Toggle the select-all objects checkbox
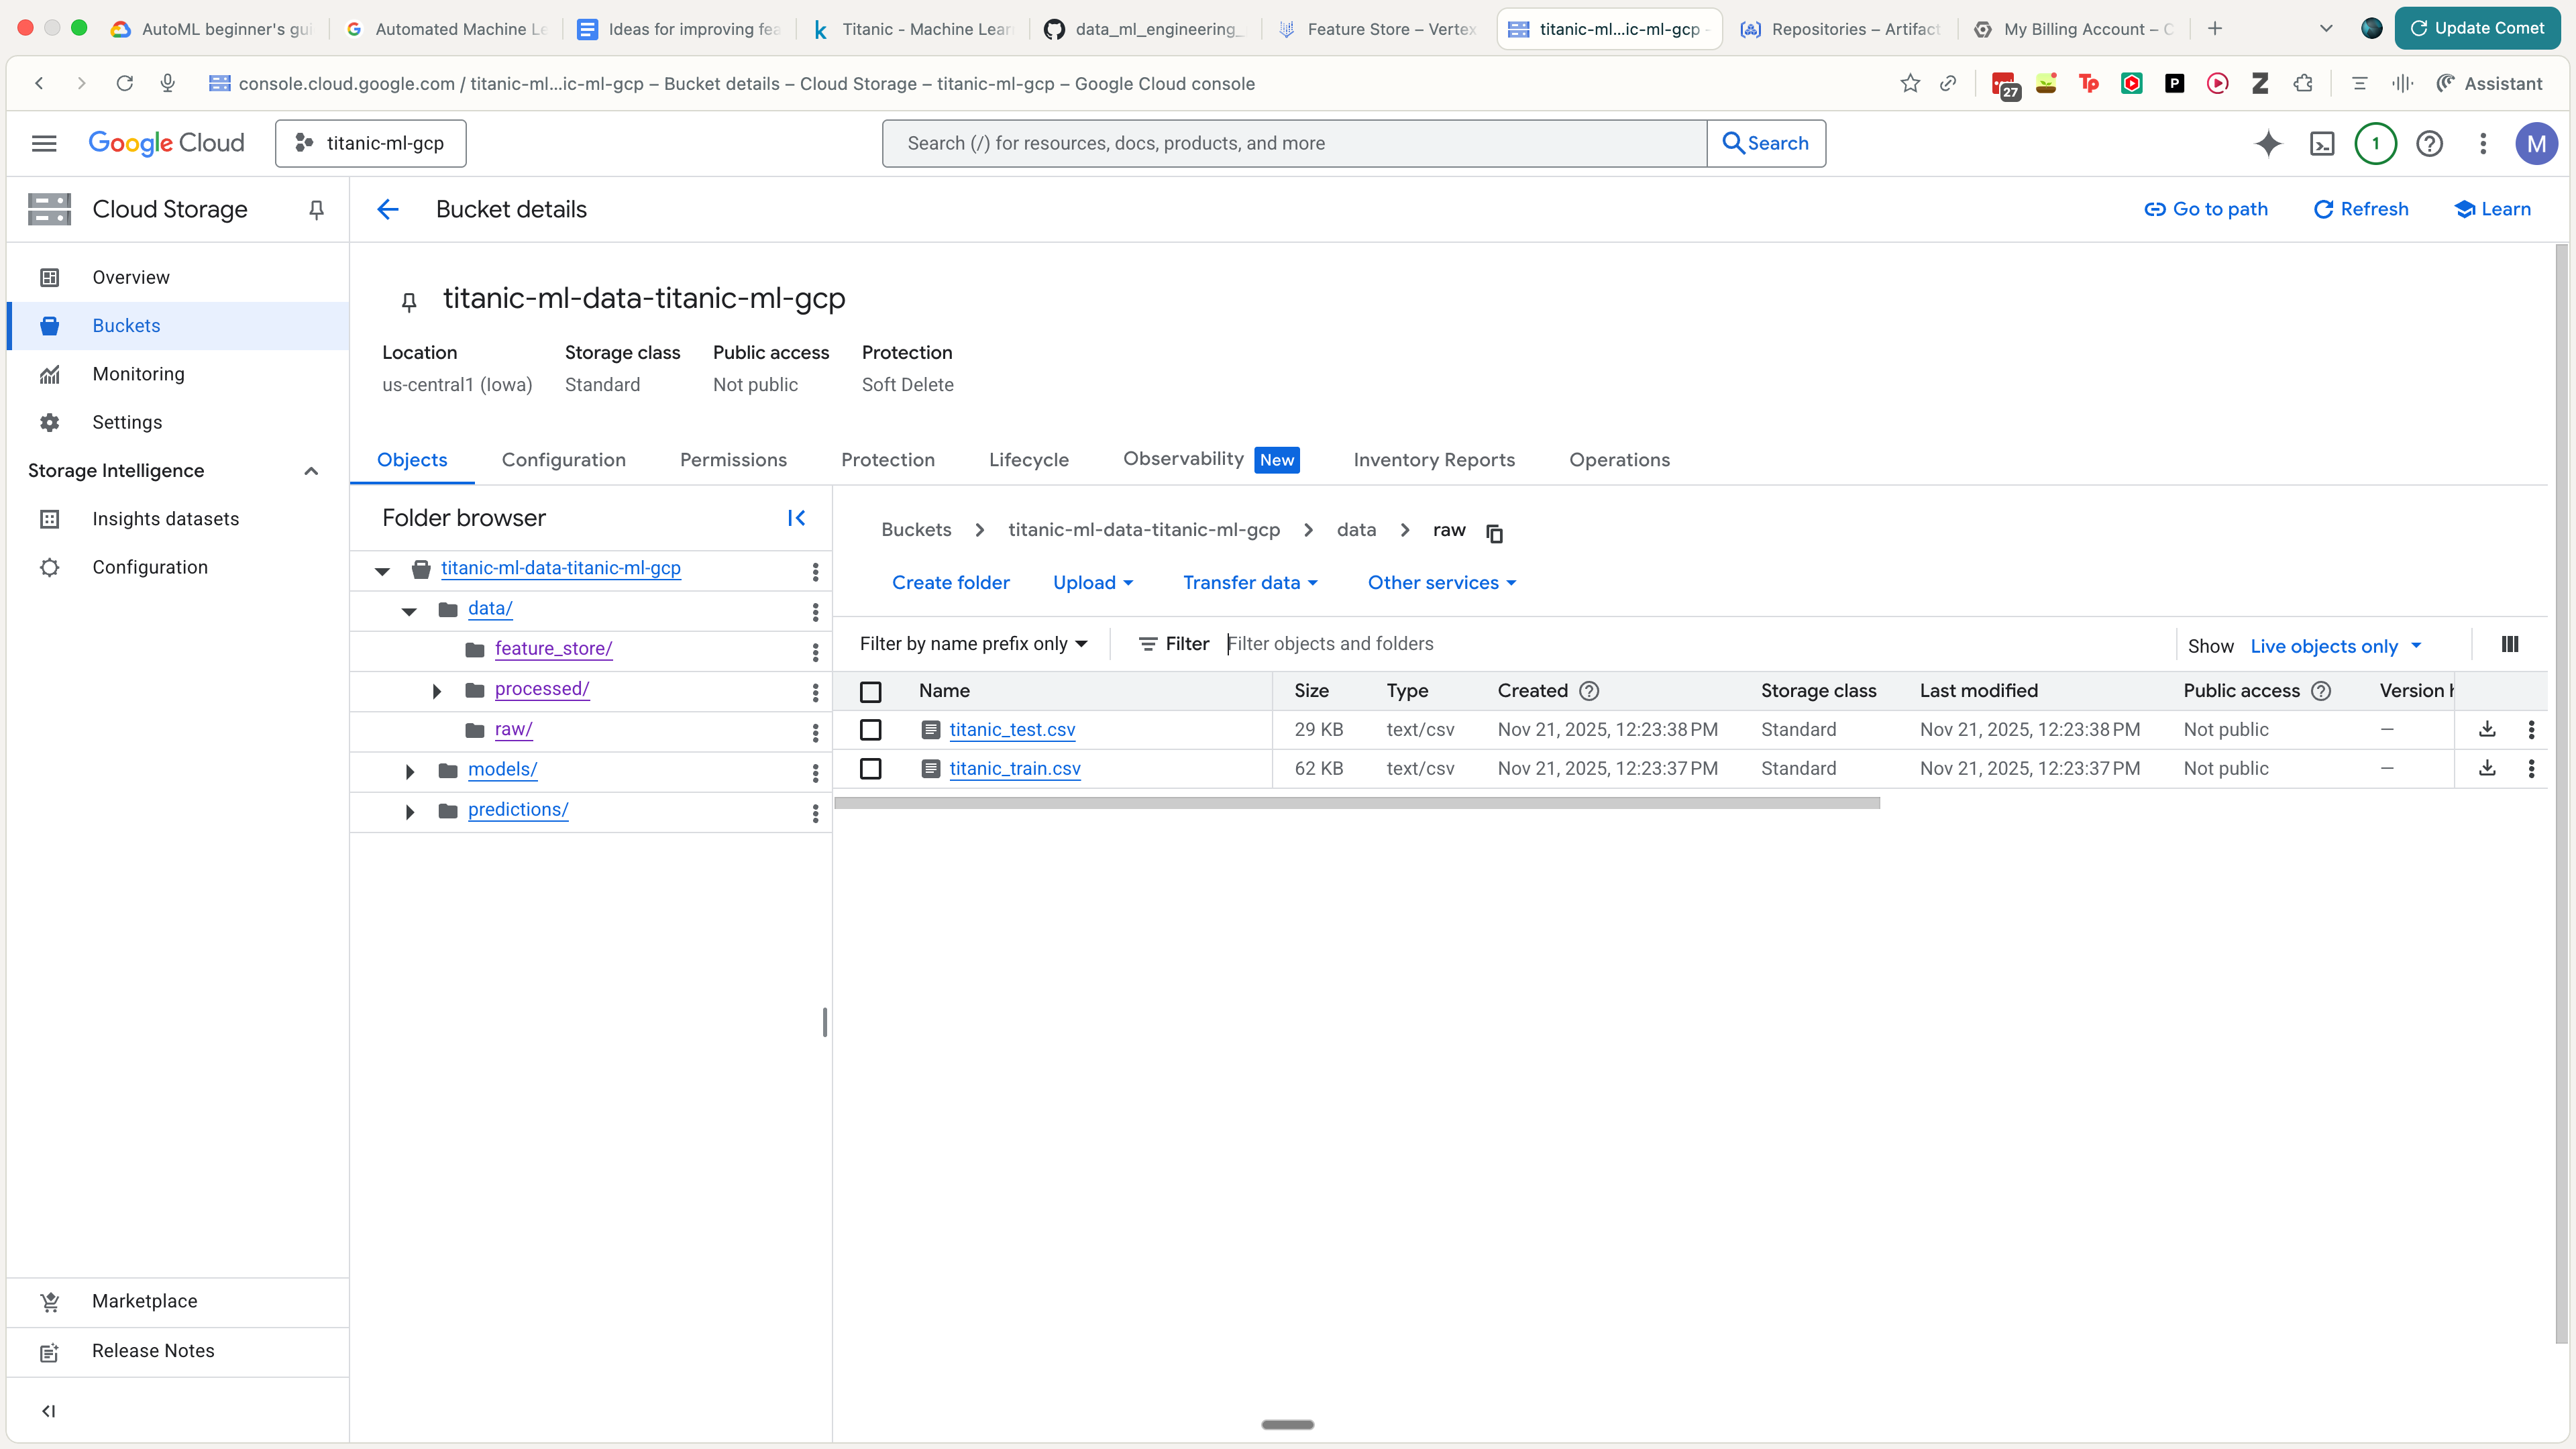2576x1449 pixels. tap(870, 691)
